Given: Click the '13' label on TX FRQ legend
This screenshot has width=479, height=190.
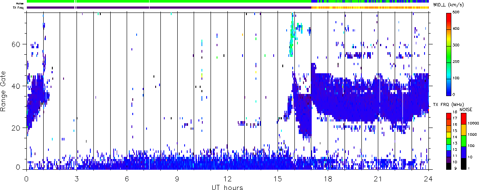Looking at the screenshot, I should pyautogui.click(x=454, y=143).
